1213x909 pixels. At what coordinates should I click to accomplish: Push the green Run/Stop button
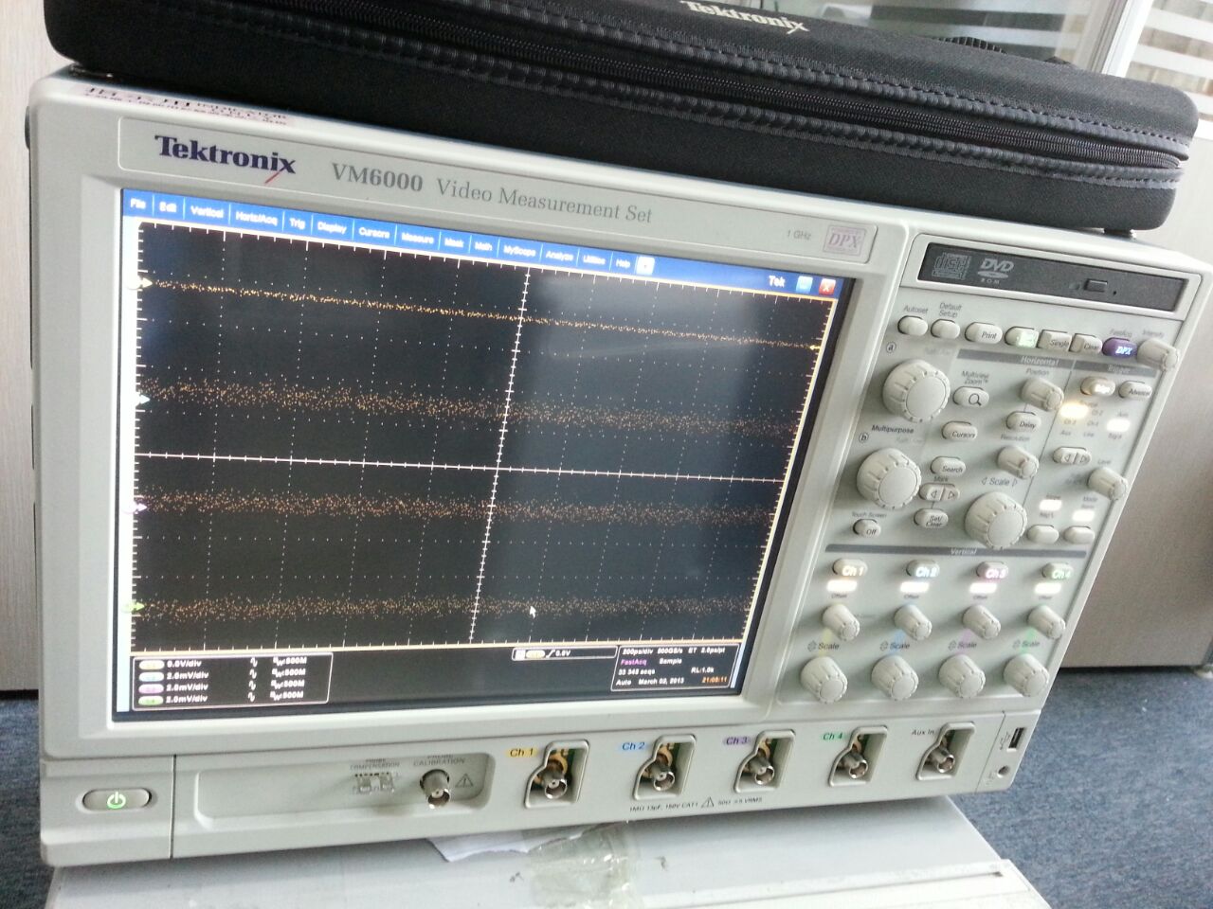pos(1024,337)
